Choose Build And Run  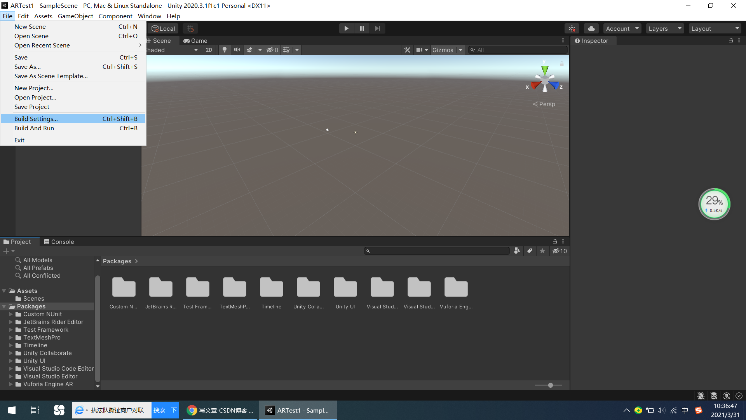coord(34,128)
